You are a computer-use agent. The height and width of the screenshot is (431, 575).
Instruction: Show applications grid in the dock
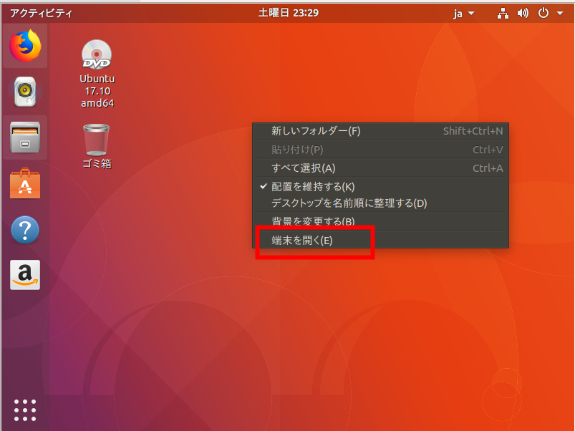(25, 410)
